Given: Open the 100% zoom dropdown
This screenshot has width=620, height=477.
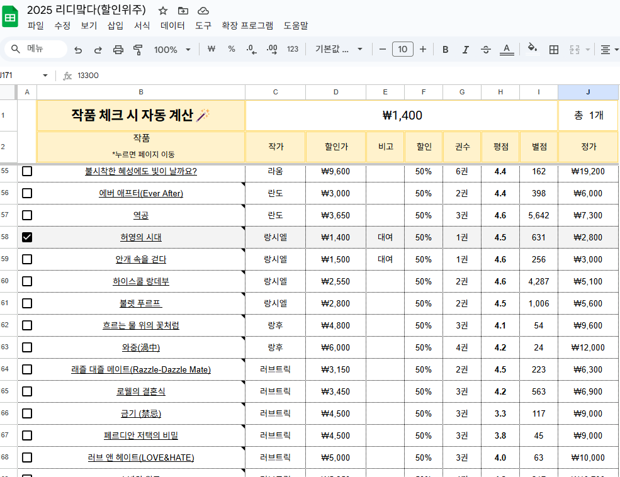Looking at the screenshot, I should click(x=172, y=50).
